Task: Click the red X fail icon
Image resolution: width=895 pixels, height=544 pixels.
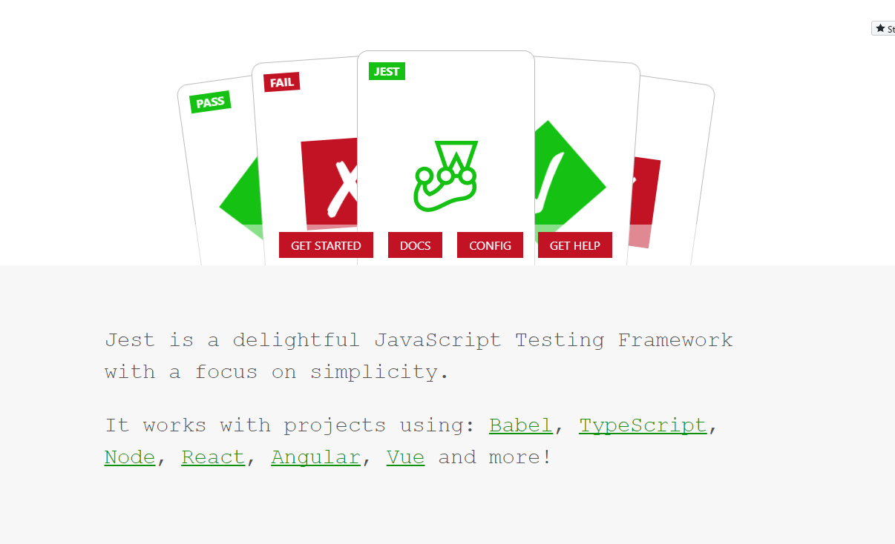Action: pos(330,185)
